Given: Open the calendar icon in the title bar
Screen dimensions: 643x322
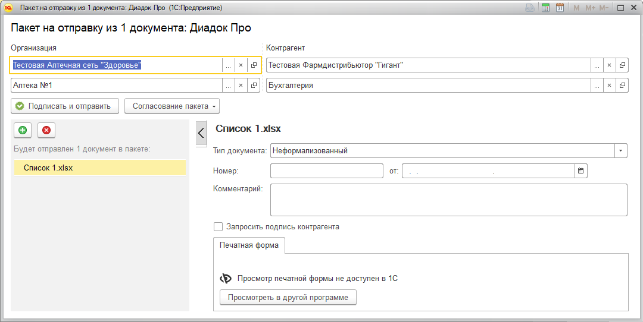Looking at the screenshot, I should pyautogui.click(x=560, y=8).
